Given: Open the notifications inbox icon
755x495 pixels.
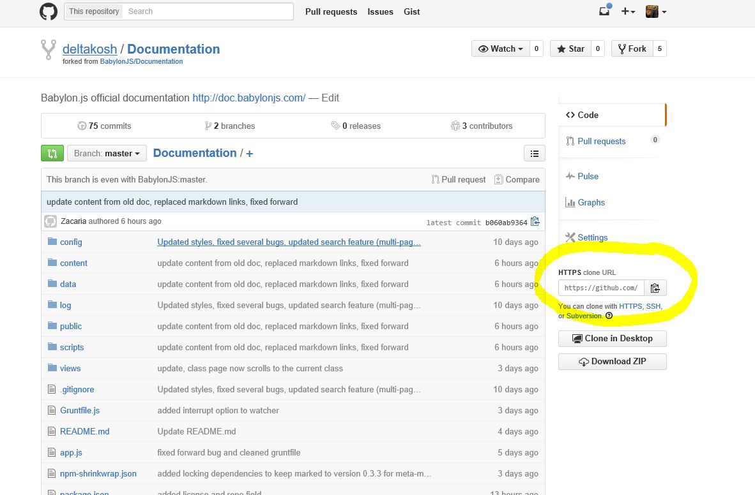Looking at the screenshot, I should pyautogui.click(x=604, y=11).
